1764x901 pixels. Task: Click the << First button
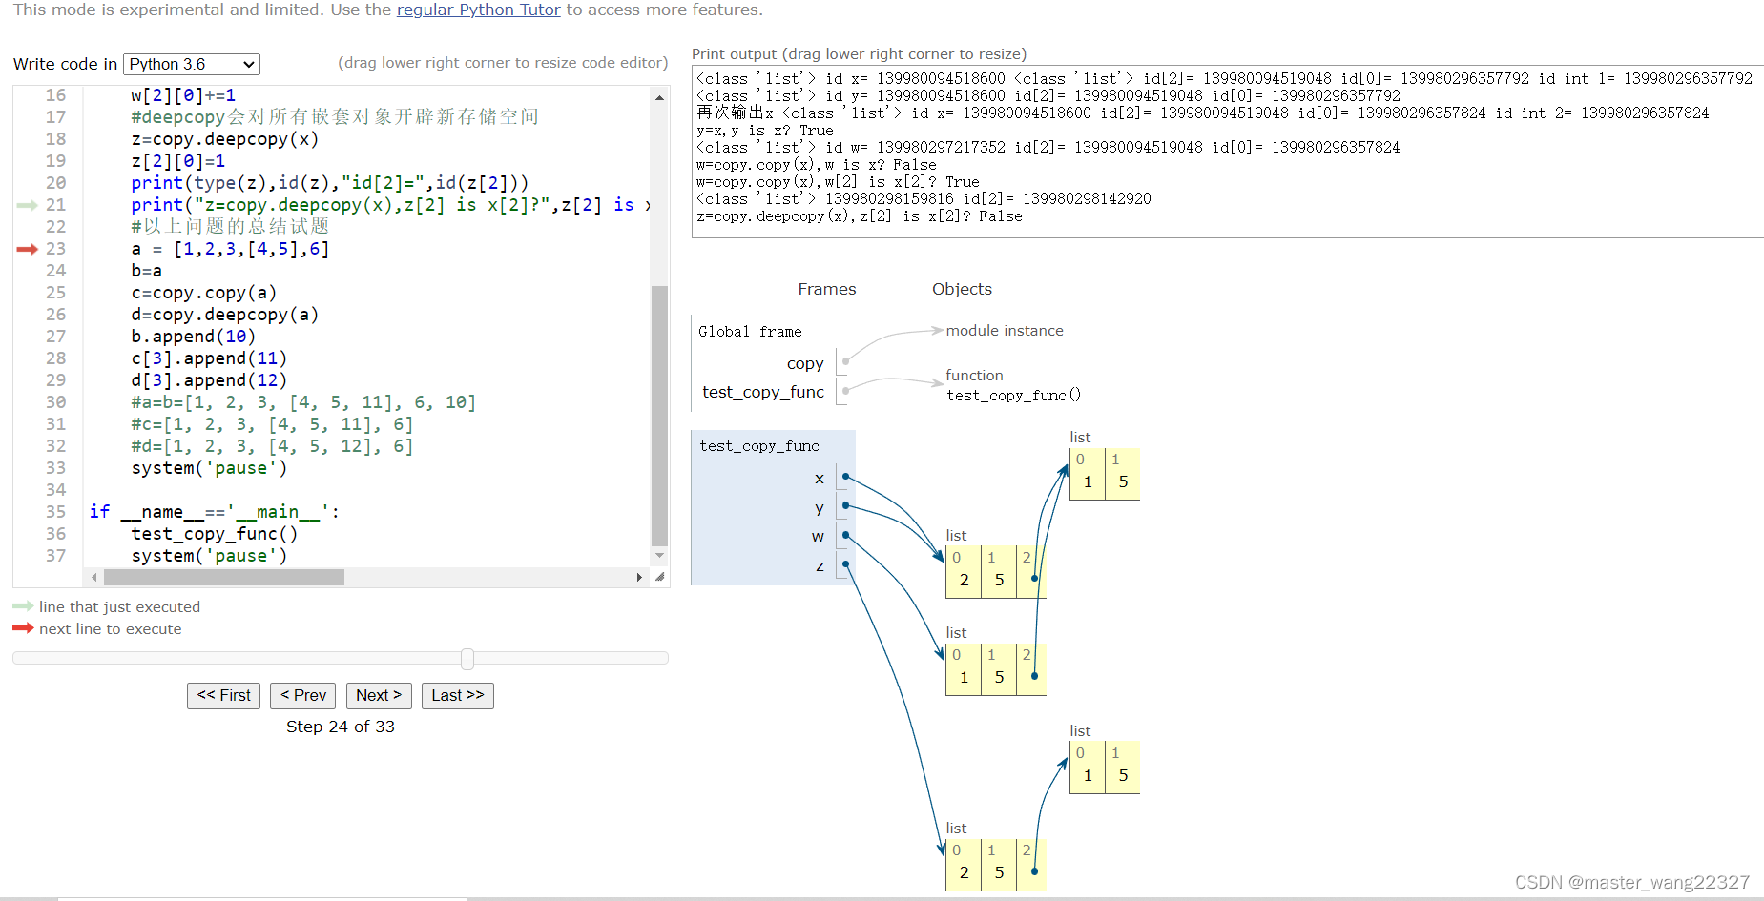coord(223,695)
